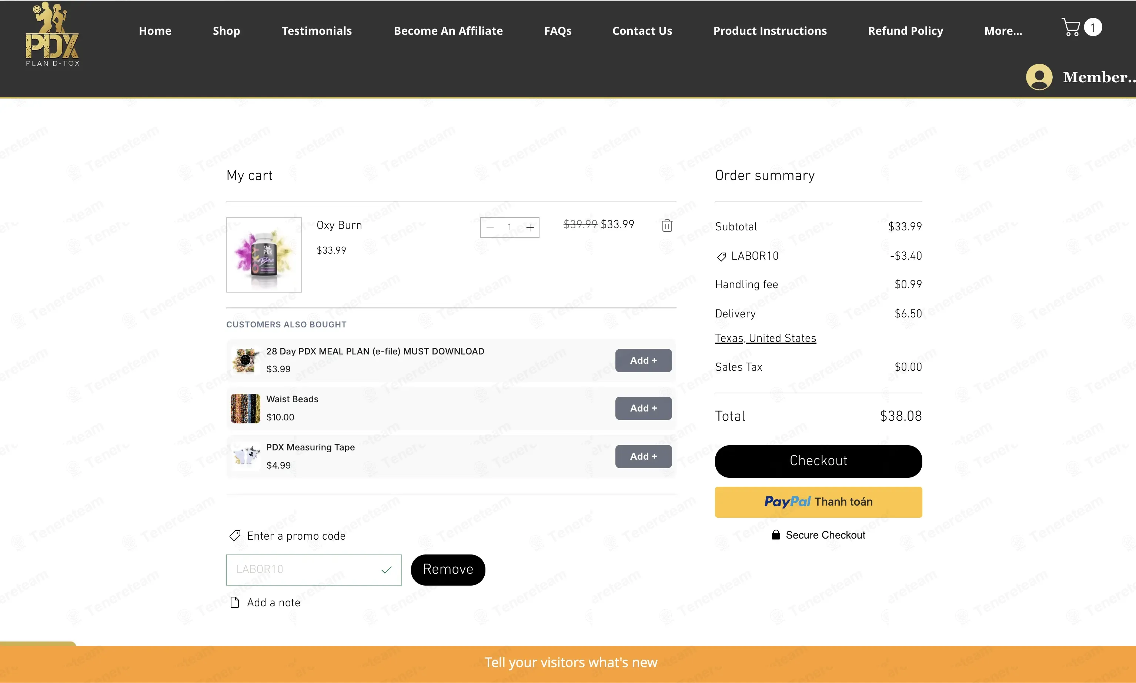Click the Add a note page icon
This screenshot has height=683, width=1136.
pyautogui.click(x=235, y=603)
